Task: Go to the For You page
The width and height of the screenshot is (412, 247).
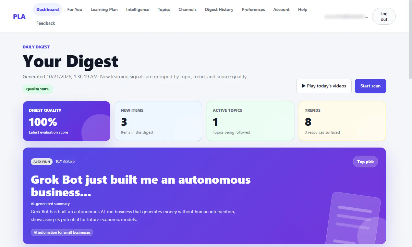Action: (75, 9)
